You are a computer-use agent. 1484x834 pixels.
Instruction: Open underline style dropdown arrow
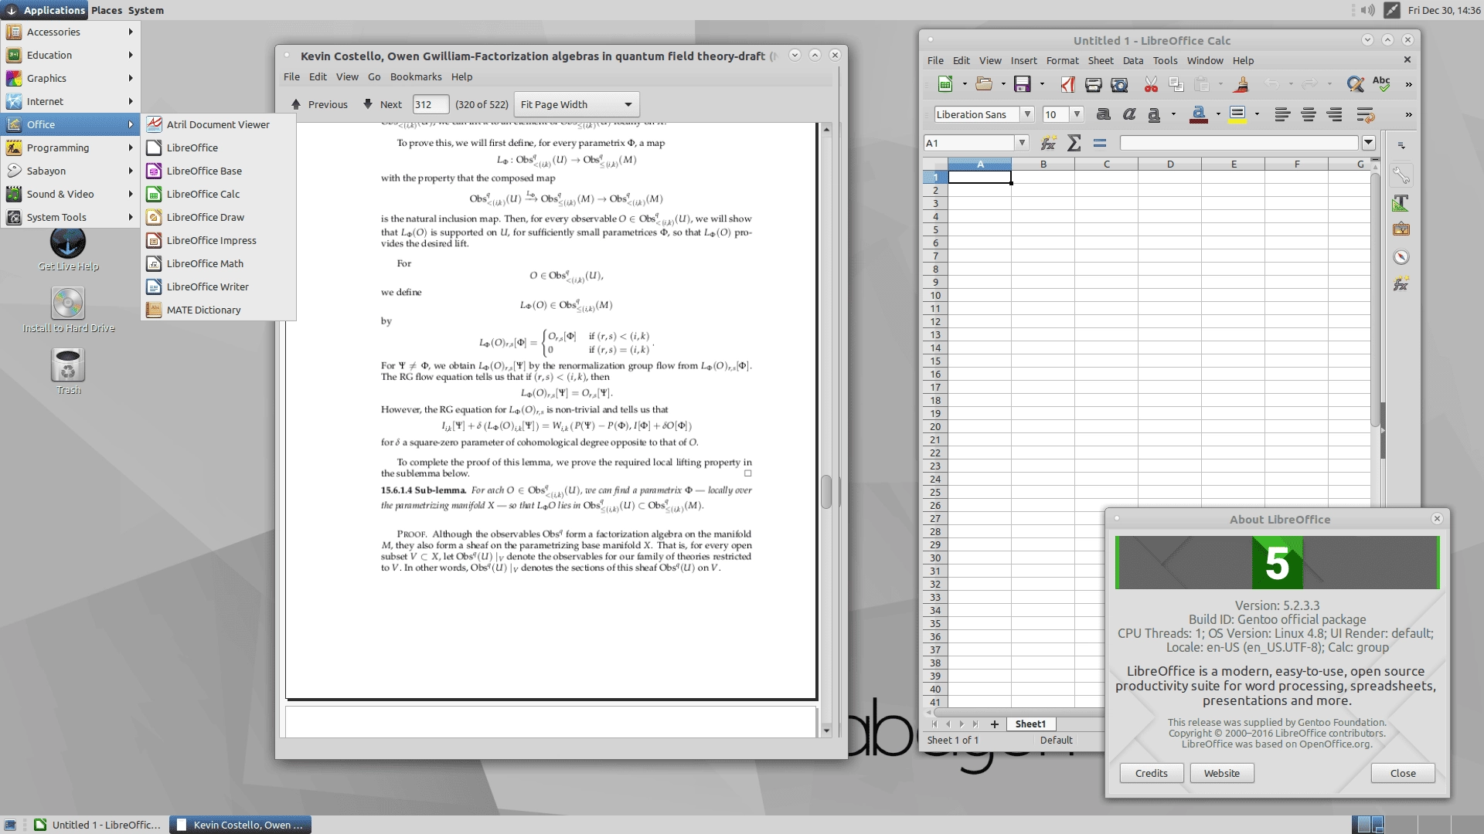1173,114
